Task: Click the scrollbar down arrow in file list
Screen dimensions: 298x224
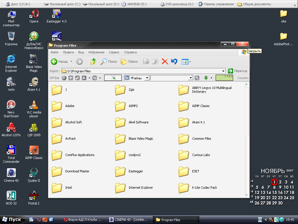Action: [x=246, y=195]
